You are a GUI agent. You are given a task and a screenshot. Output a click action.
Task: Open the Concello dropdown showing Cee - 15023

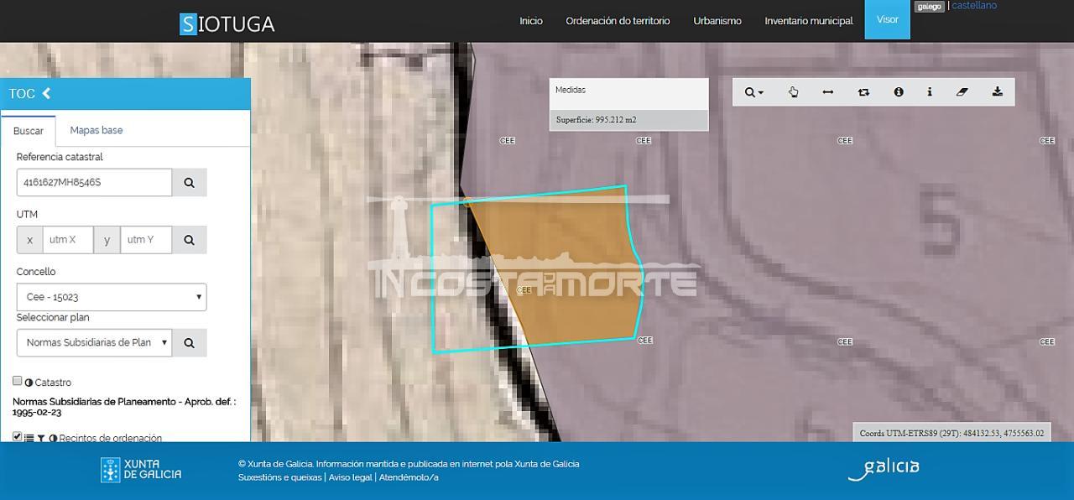(112, 297)
